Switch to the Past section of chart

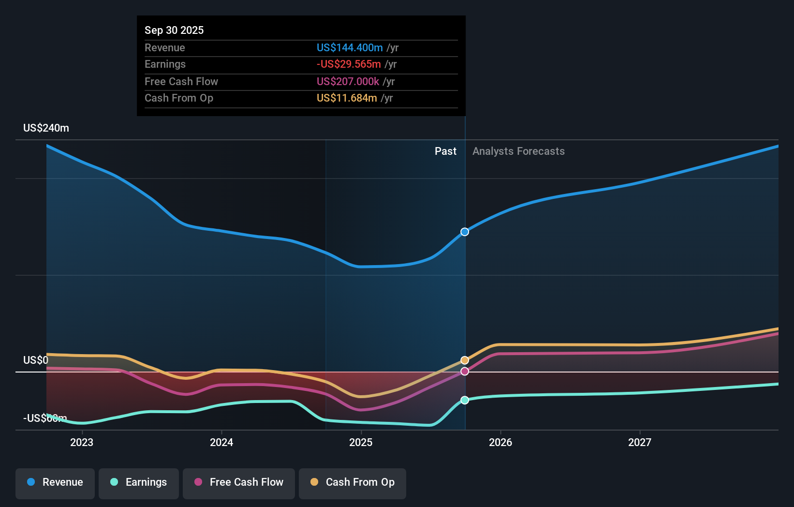445,151
